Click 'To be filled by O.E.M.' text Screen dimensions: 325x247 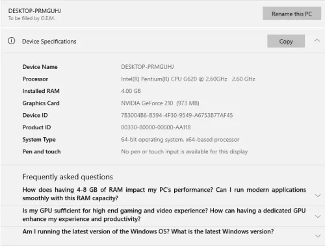click(x=31, y=18)
